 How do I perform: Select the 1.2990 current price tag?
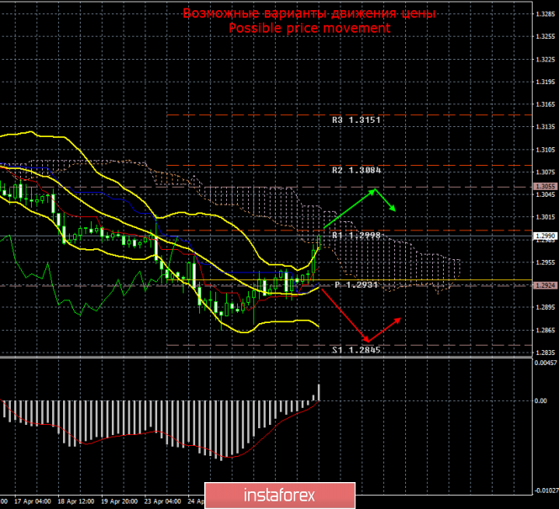pos(544,236)
